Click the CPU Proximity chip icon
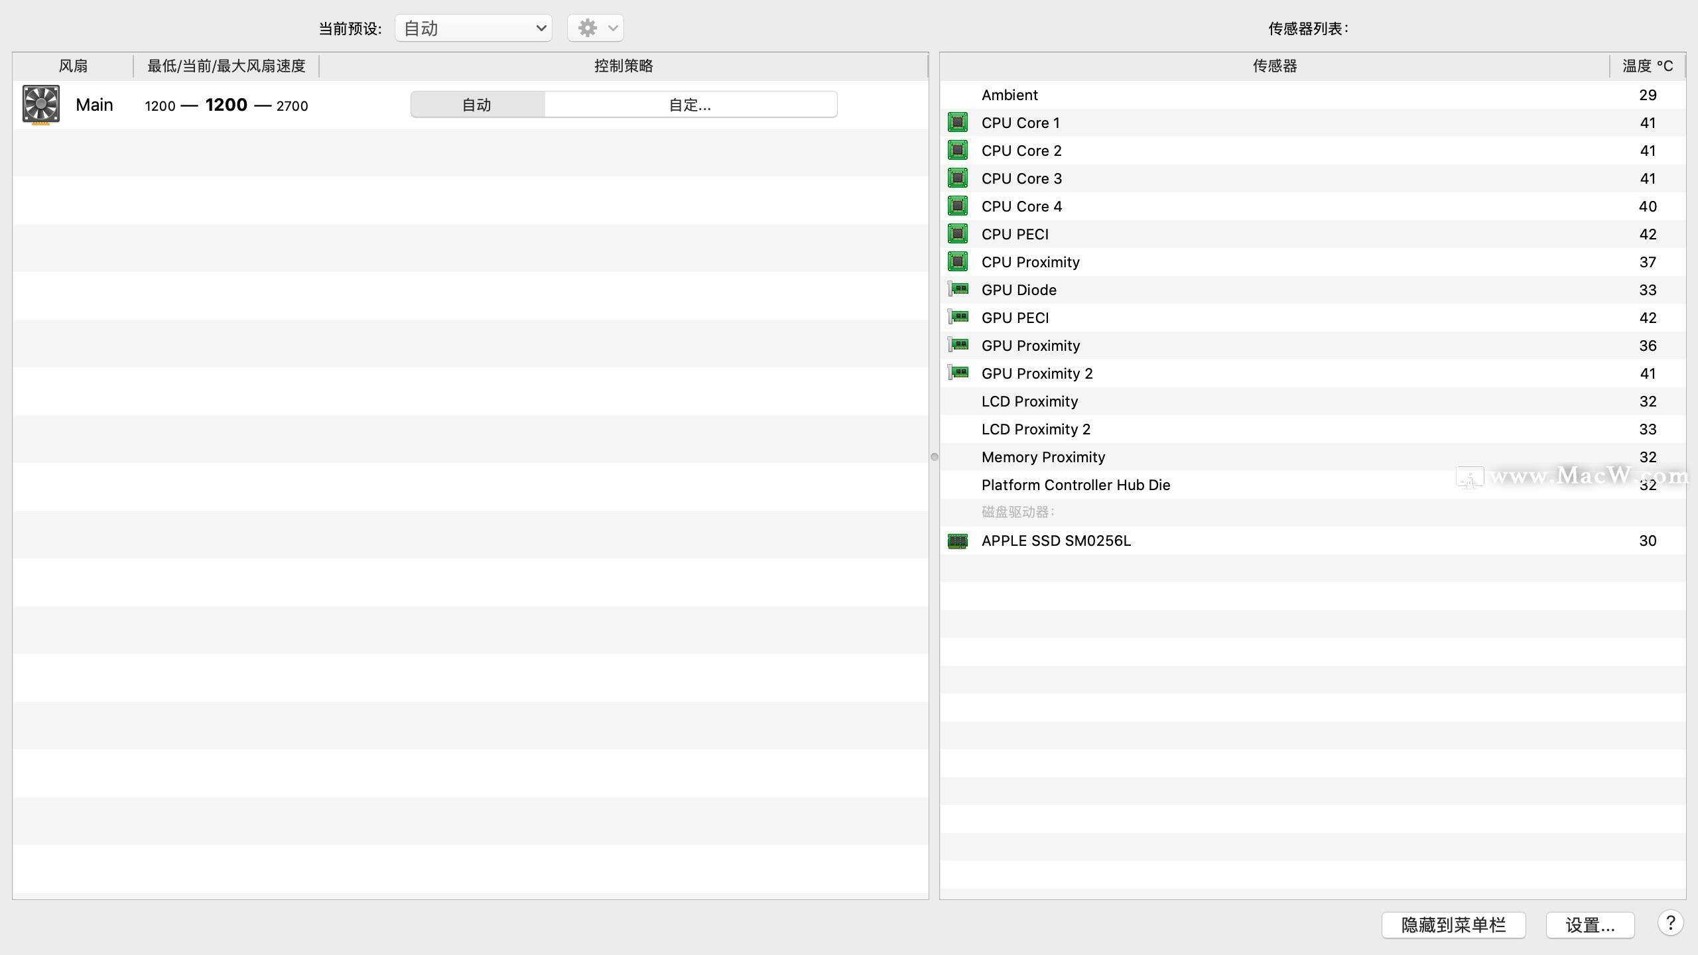 (x=957, y=262)
